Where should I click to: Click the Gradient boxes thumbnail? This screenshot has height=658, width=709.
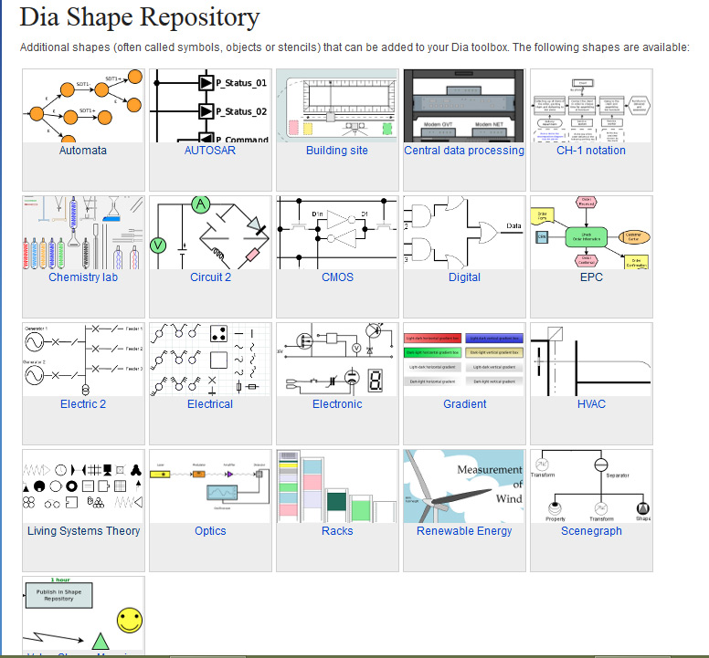pos(464,360)
